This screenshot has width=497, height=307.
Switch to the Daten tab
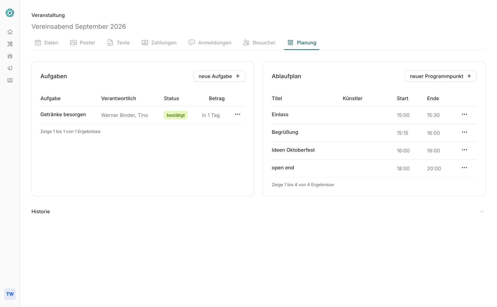[47, 43]
